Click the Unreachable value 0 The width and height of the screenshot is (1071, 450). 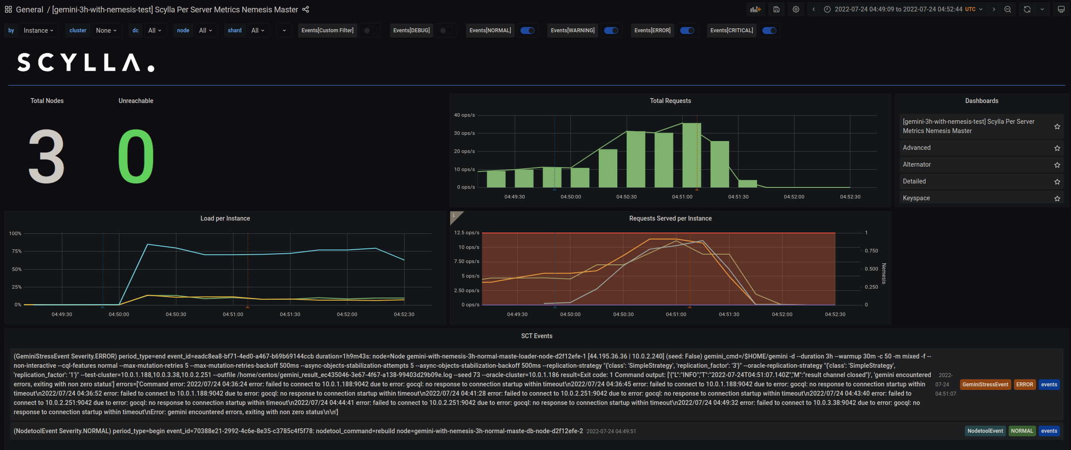click(x=136, y=156)
